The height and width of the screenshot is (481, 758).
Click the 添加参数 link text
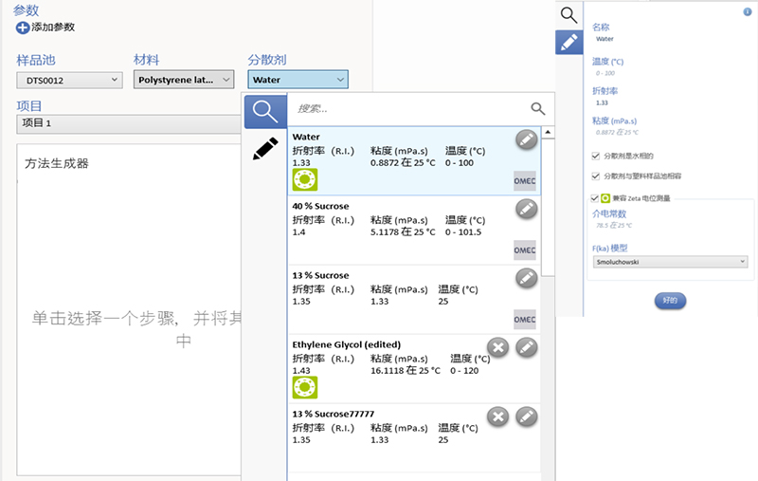tap(53, 28)
